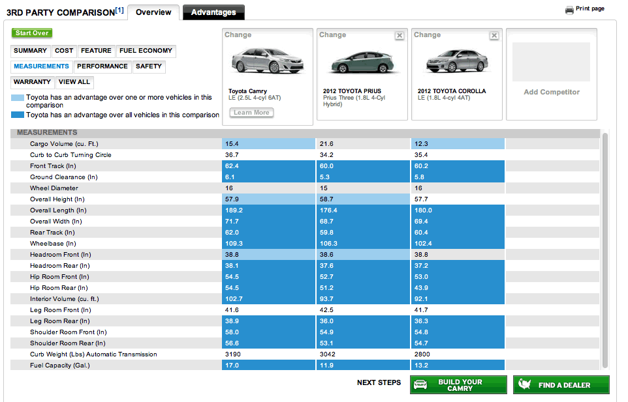Screen dimensions: 628x402
Task: Select the FEATURE category
Action: (96, 51)
